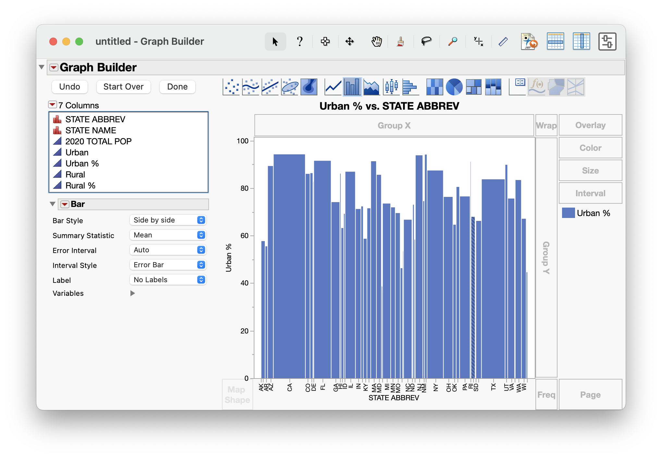662x458 pixels.
Task: Select the Line chart element icon
Action: tap(333, 87)
